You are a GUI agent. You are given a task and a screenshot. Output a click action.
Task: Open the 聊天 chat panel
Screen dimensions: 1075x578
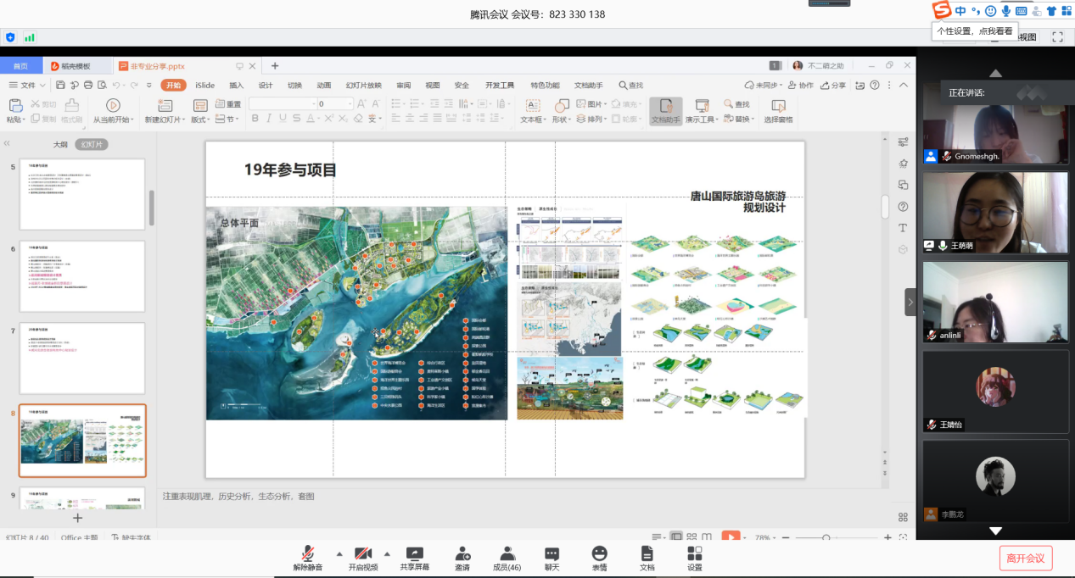[x=551, y=553]
